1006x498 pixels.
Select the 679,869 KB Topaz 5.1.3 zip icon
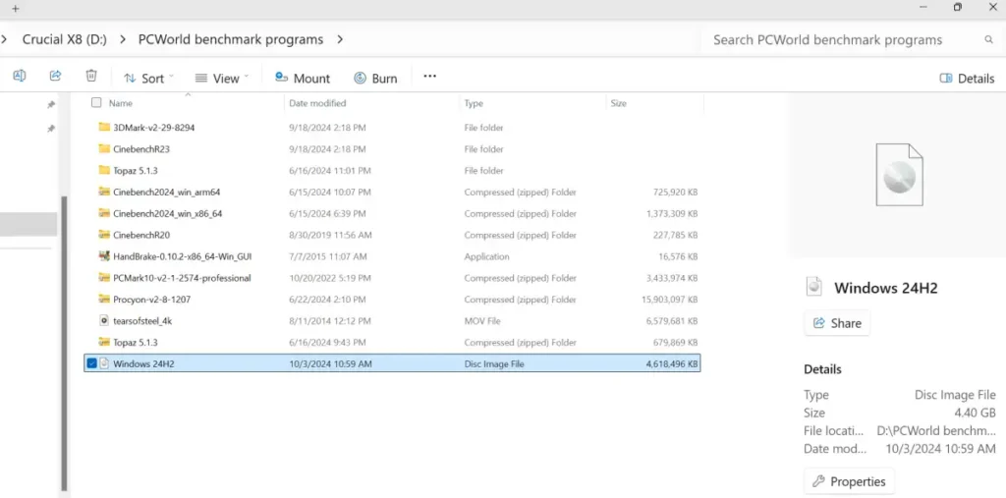pyautogui.click(x=104, y=342)
